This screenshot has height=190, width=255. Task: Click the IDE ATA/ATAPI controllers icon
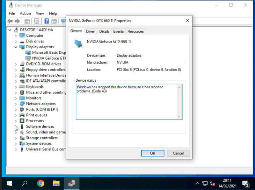22,81
